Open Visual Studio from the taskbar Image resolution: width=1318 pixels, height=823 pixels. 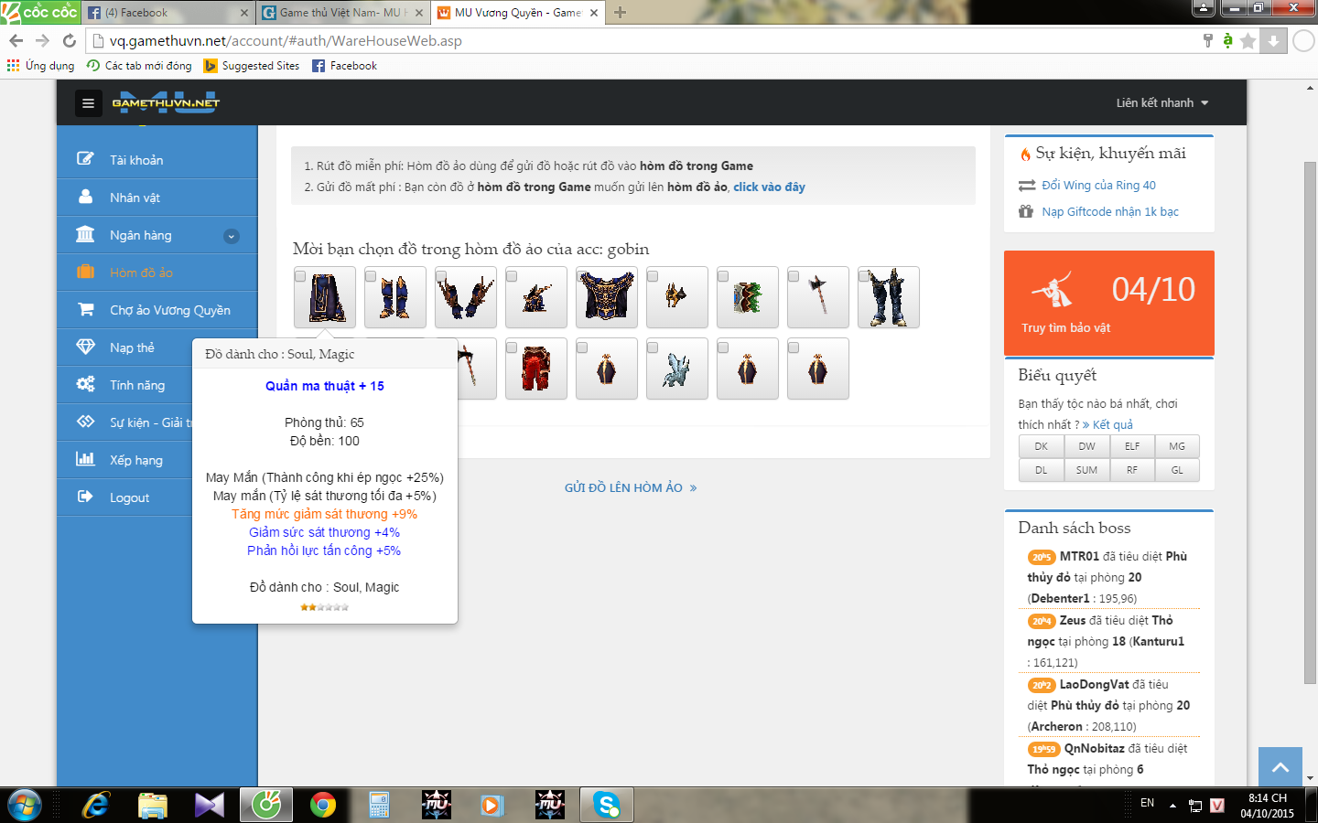click(209, 805)
